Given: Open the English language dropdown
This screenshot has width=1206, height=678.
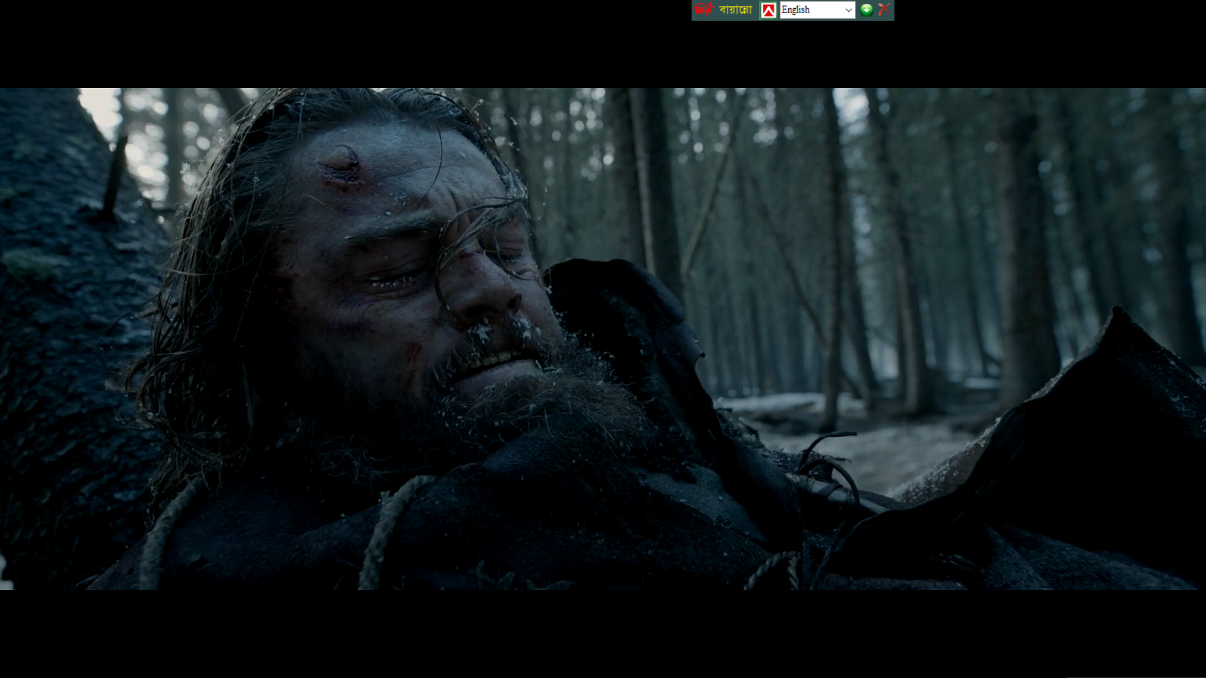Looking at the screenshot, I should click(817, 10).
